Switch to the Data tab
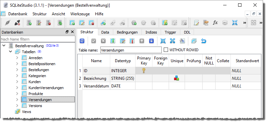Screen dimensions: 268x124 pyautogui.click(x=105, y=32)
